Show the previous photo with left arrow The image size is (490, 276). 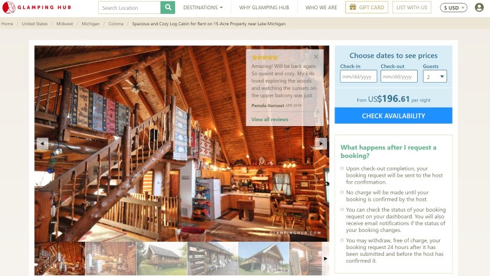(42, 144)
